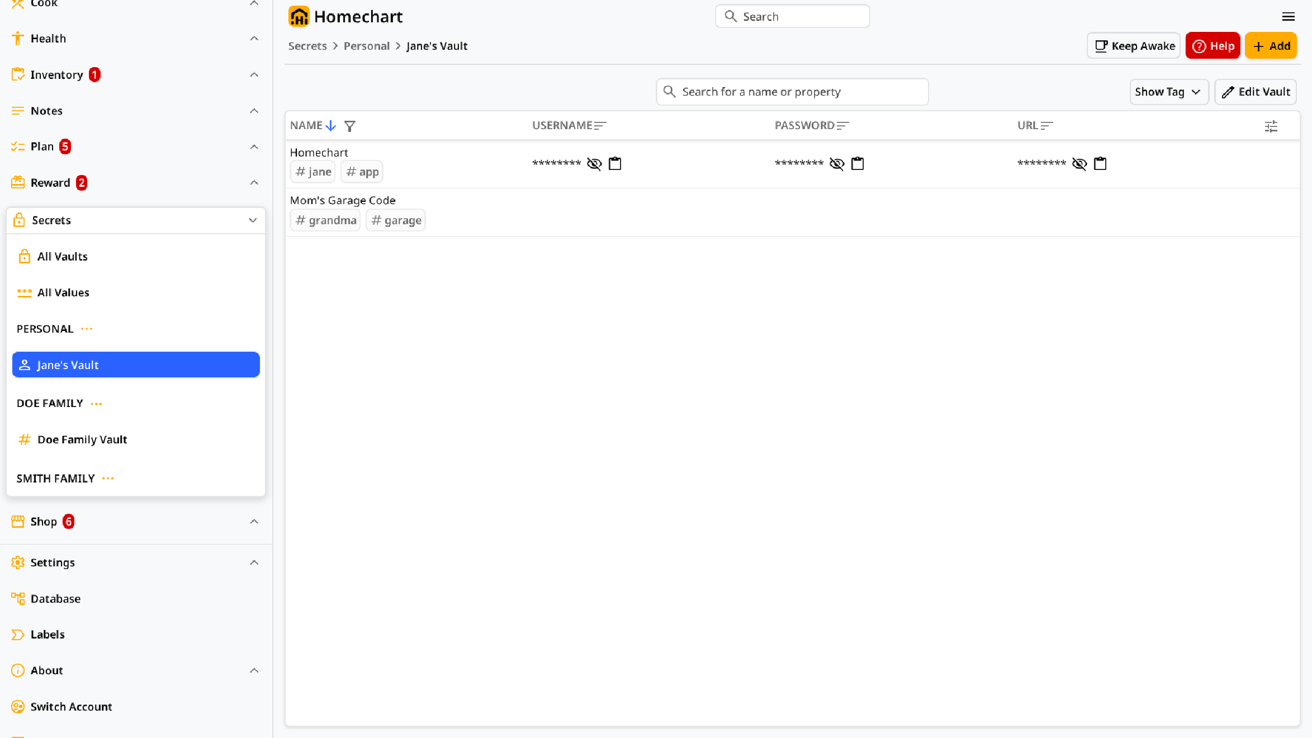Screen dimensions: 1312x738
Task: Open Notes in the sidebar
Action: click(46, 111)
